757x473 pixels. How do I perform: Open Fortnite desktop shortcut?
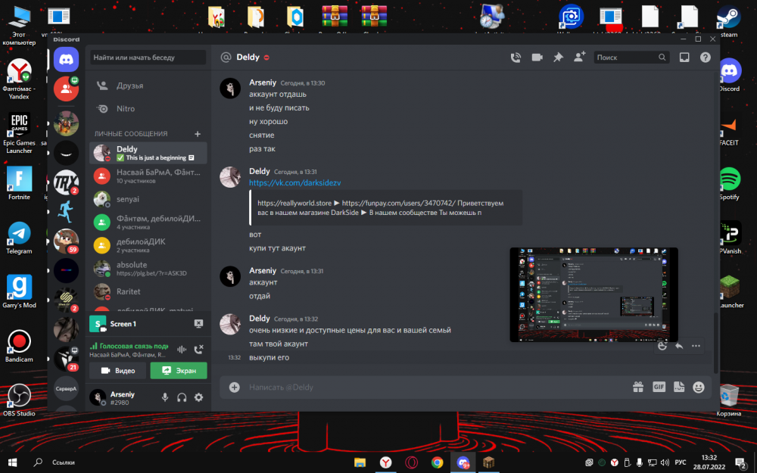(x=20, y=183)
